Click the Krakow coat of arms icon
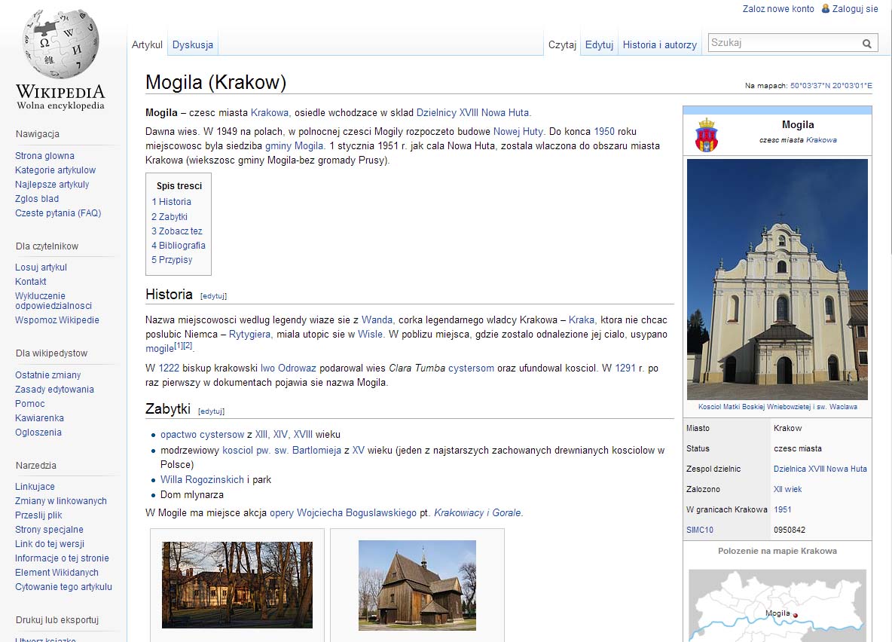This screenshot has height=642, width=892. pos(707,135)
